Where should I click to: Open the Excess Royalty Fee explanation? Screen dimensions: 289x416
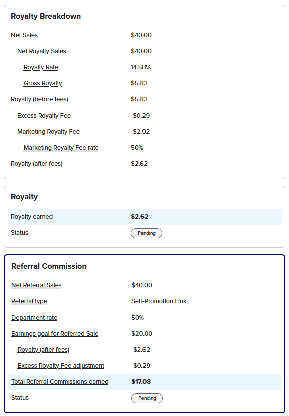pos(44,116)
